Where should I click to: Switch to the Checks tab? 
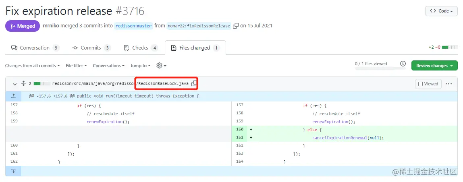[141, 48]
